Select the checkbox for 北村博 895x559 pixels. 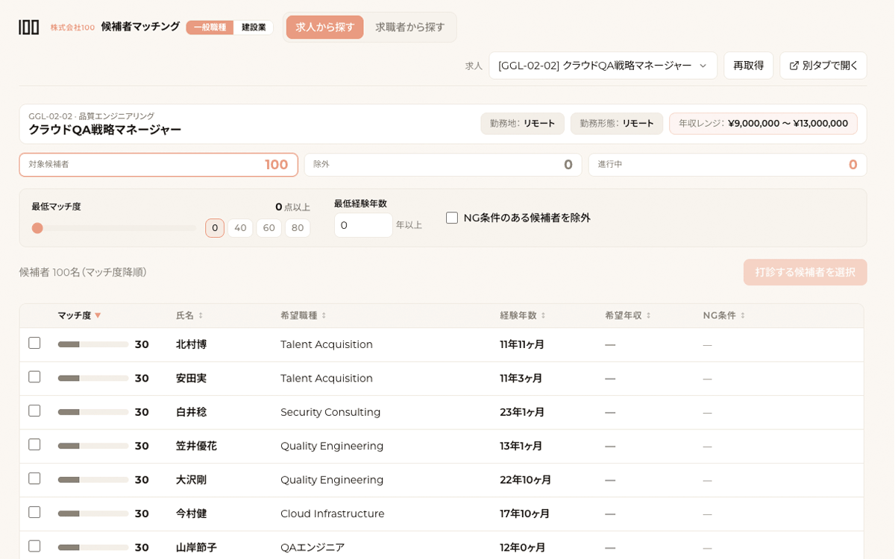pos(34,343)
